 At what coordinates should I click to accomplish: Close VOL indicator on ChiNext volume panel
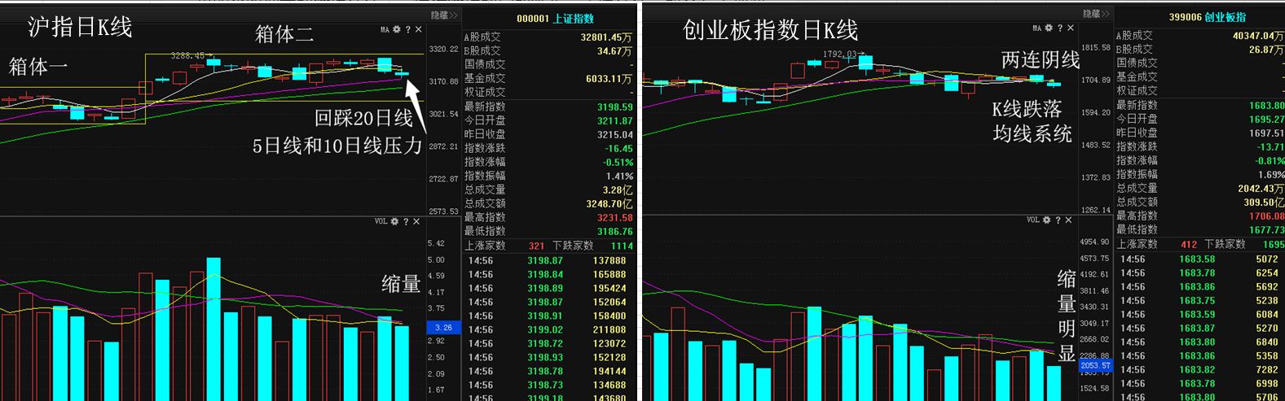1068,220
